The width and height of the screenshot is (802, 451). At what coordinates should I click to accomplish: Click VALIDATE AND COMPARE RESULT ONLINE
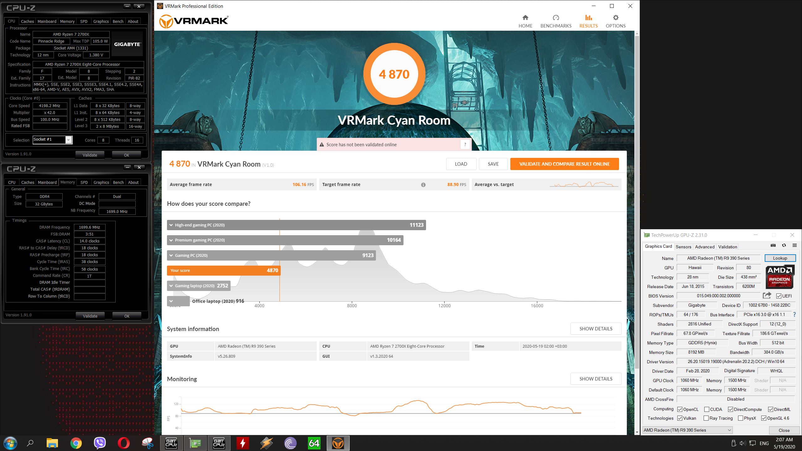[x=565, y=164]
